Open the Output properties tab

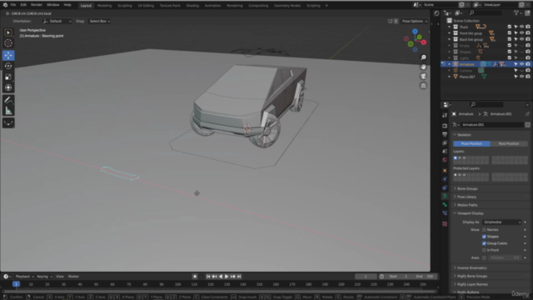(x=445, y=134)
